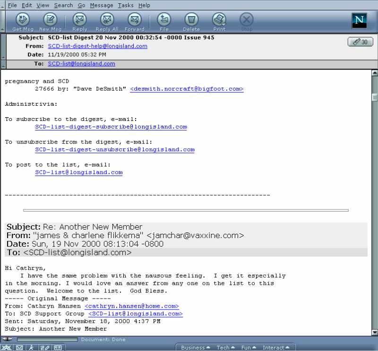
Task: Expand the Tech menu in the taskbar
Action: coord(226,348)
